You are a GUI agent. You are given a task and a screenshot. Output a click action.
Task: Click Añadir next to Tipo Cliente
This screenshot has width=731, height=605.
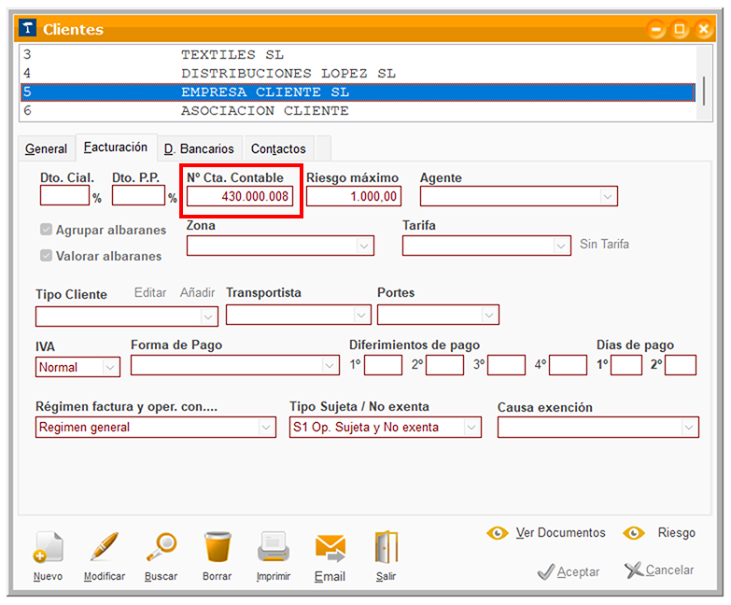(198, 293)
